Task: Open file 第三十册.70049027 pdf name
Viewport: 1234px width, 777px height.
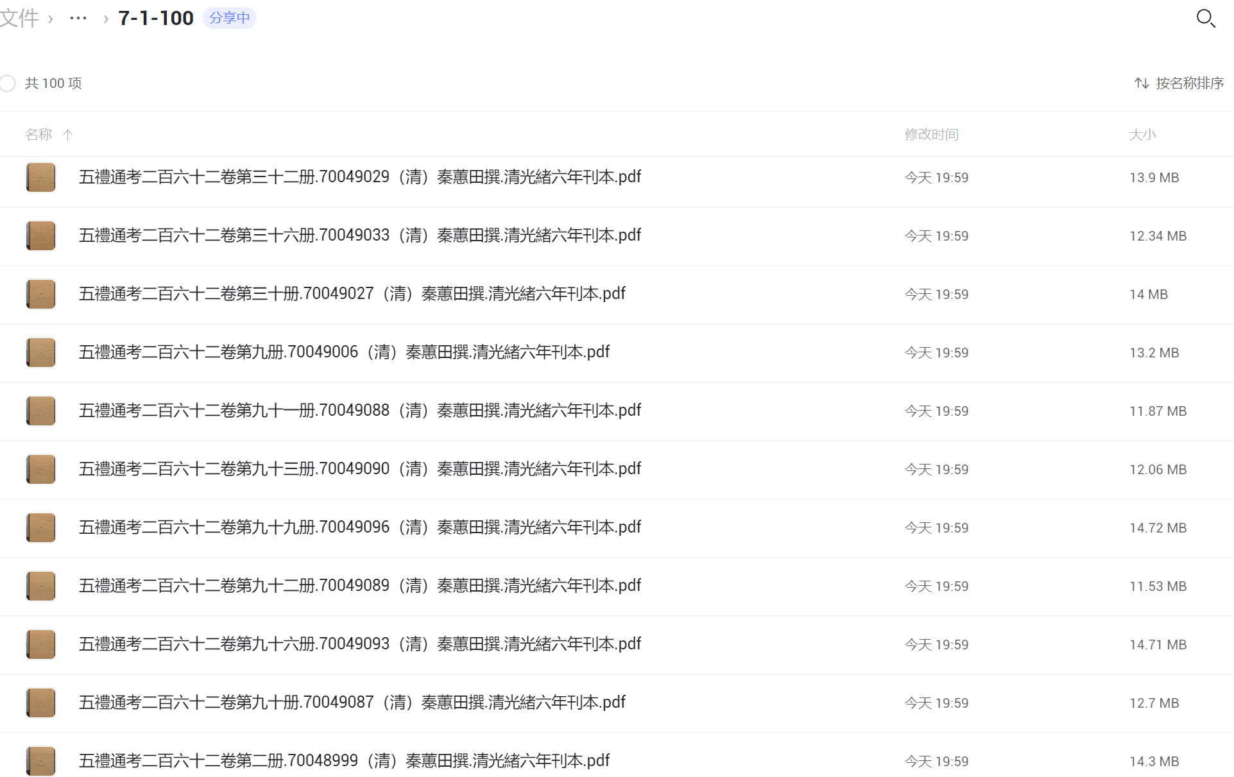Action: click(352, 294)
